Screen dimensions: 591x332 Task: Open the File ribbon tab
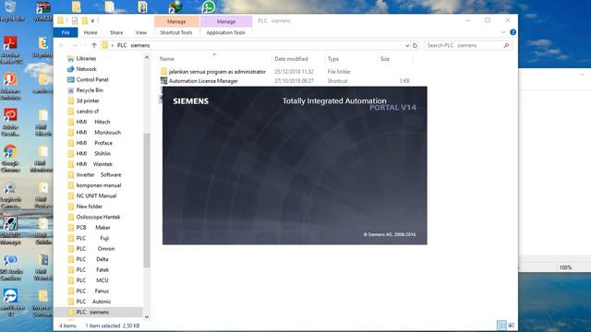66,33
